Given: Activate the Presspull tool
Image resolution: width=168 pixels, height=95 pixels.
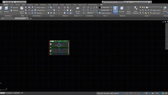Looking at the screenshot, I should coord(14,10).
